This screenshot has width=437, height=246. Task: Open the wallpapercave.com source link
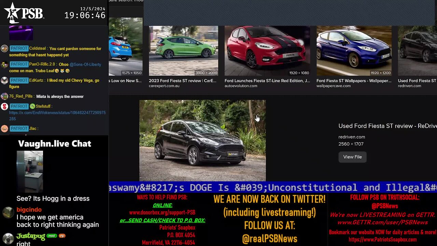(x=333, y=86)
